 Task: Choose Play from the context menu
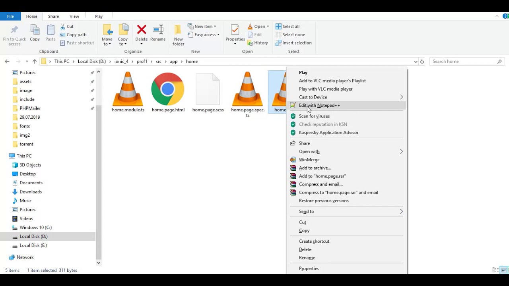[x=346, y=72]
